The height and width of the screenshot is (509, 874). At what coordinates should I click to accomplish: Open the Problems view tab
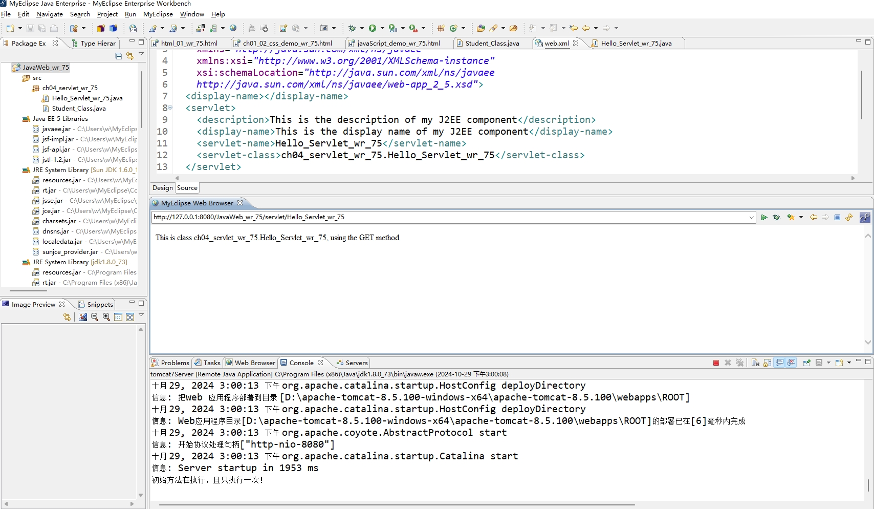(170, 363)
